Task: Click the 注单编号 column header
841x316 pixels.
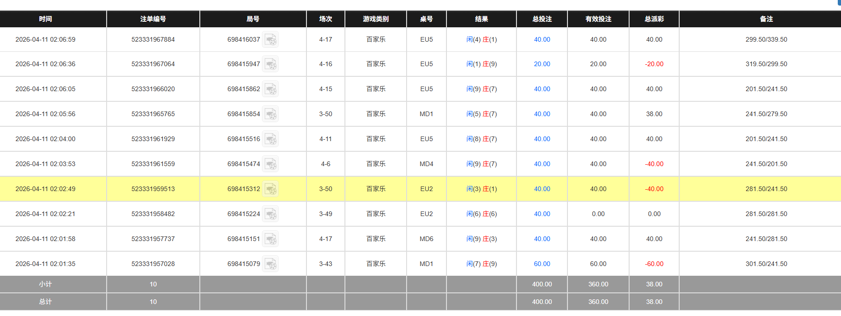Action: (153, 19)
